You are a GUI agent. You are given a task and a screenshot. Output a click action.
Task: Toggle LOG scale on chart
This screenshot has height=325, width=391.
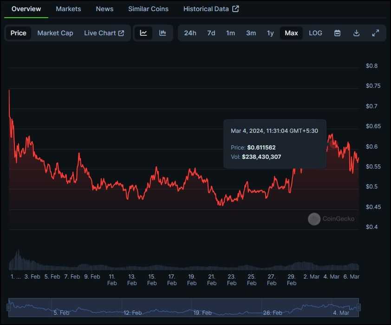(315, 33)
